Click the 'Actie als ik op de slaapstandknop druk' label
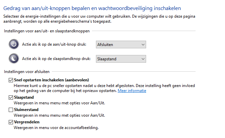This screenshot has width=225, height=138. point(56,59)
